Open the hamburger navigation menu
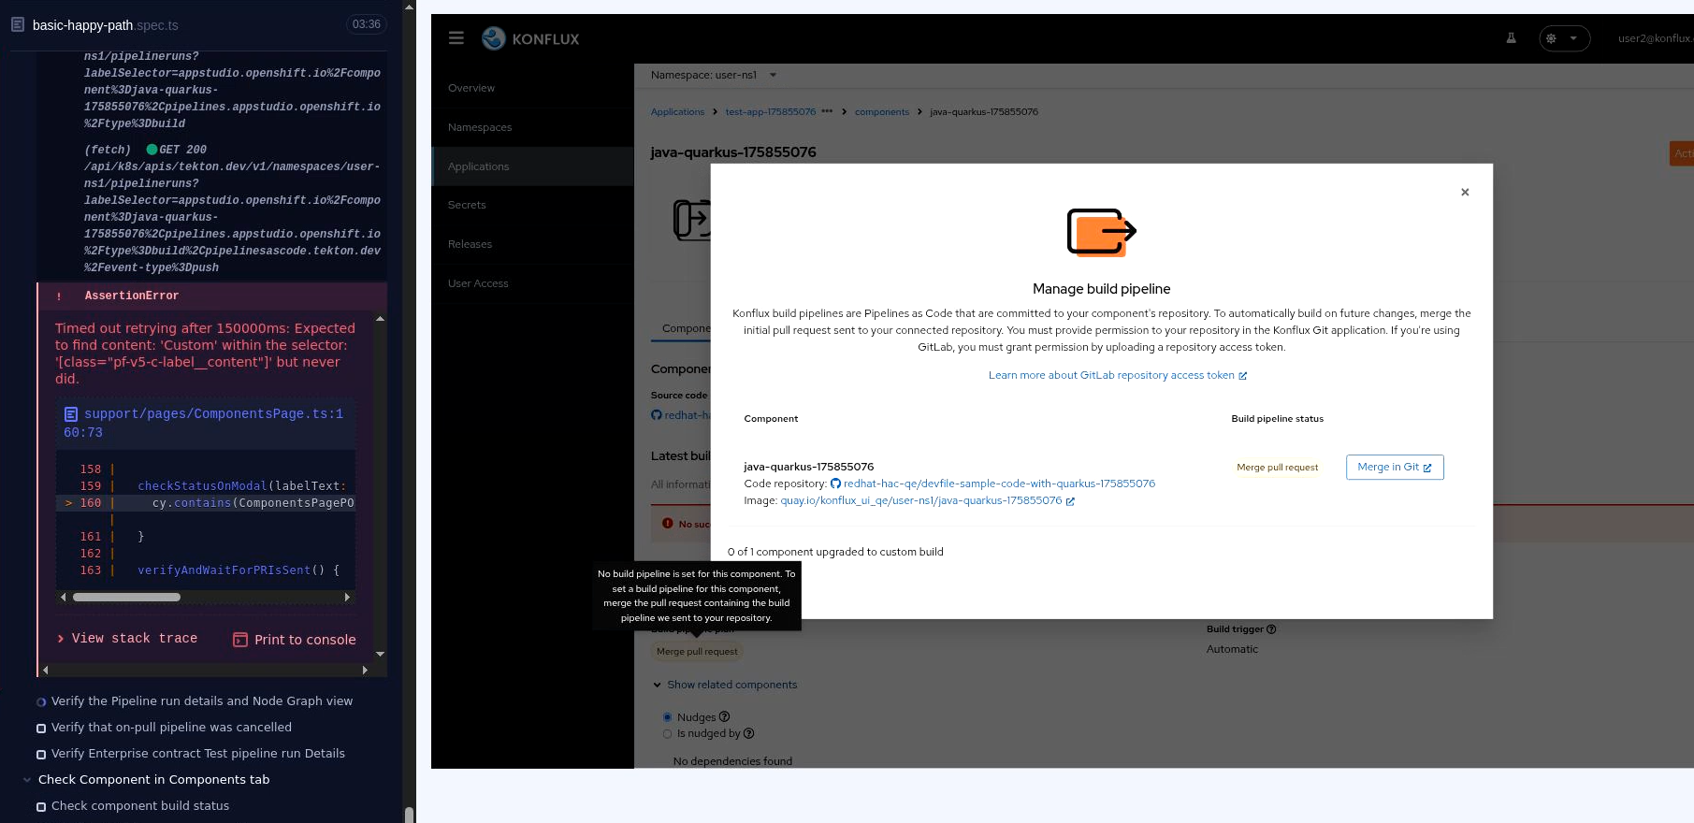Viewport: 1694px width, 823px height. [x=456, y=38]
